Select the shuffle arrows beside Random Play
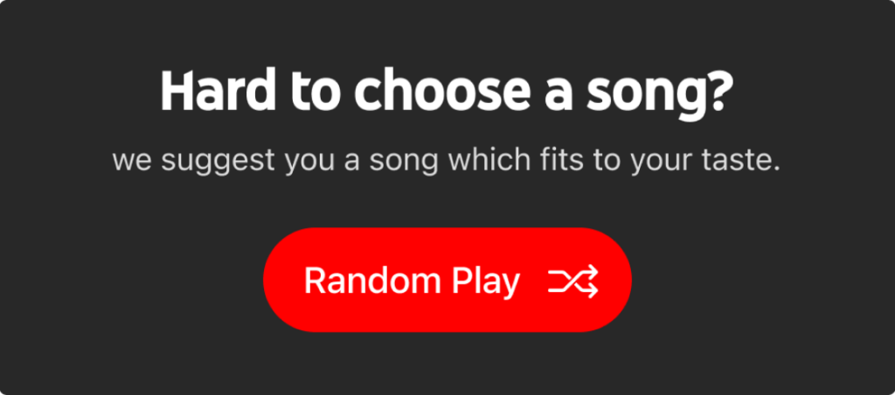This screenshot has height=395, width=895. point(573,281)
